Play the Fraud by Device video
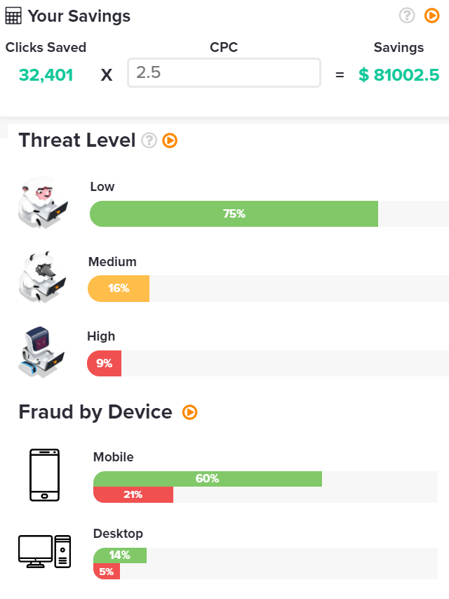Viewport: 449px width, 599px height. 189,412
